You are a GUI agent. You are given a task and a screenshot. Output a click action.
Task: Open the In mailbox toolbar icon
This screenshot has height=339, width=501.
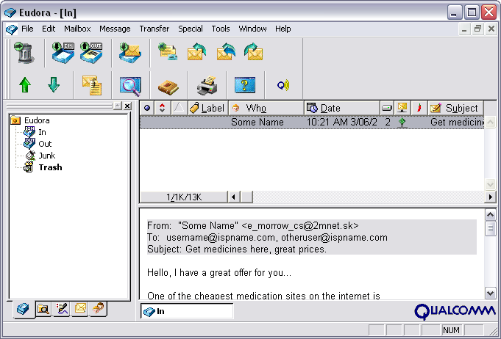point(62,53)
